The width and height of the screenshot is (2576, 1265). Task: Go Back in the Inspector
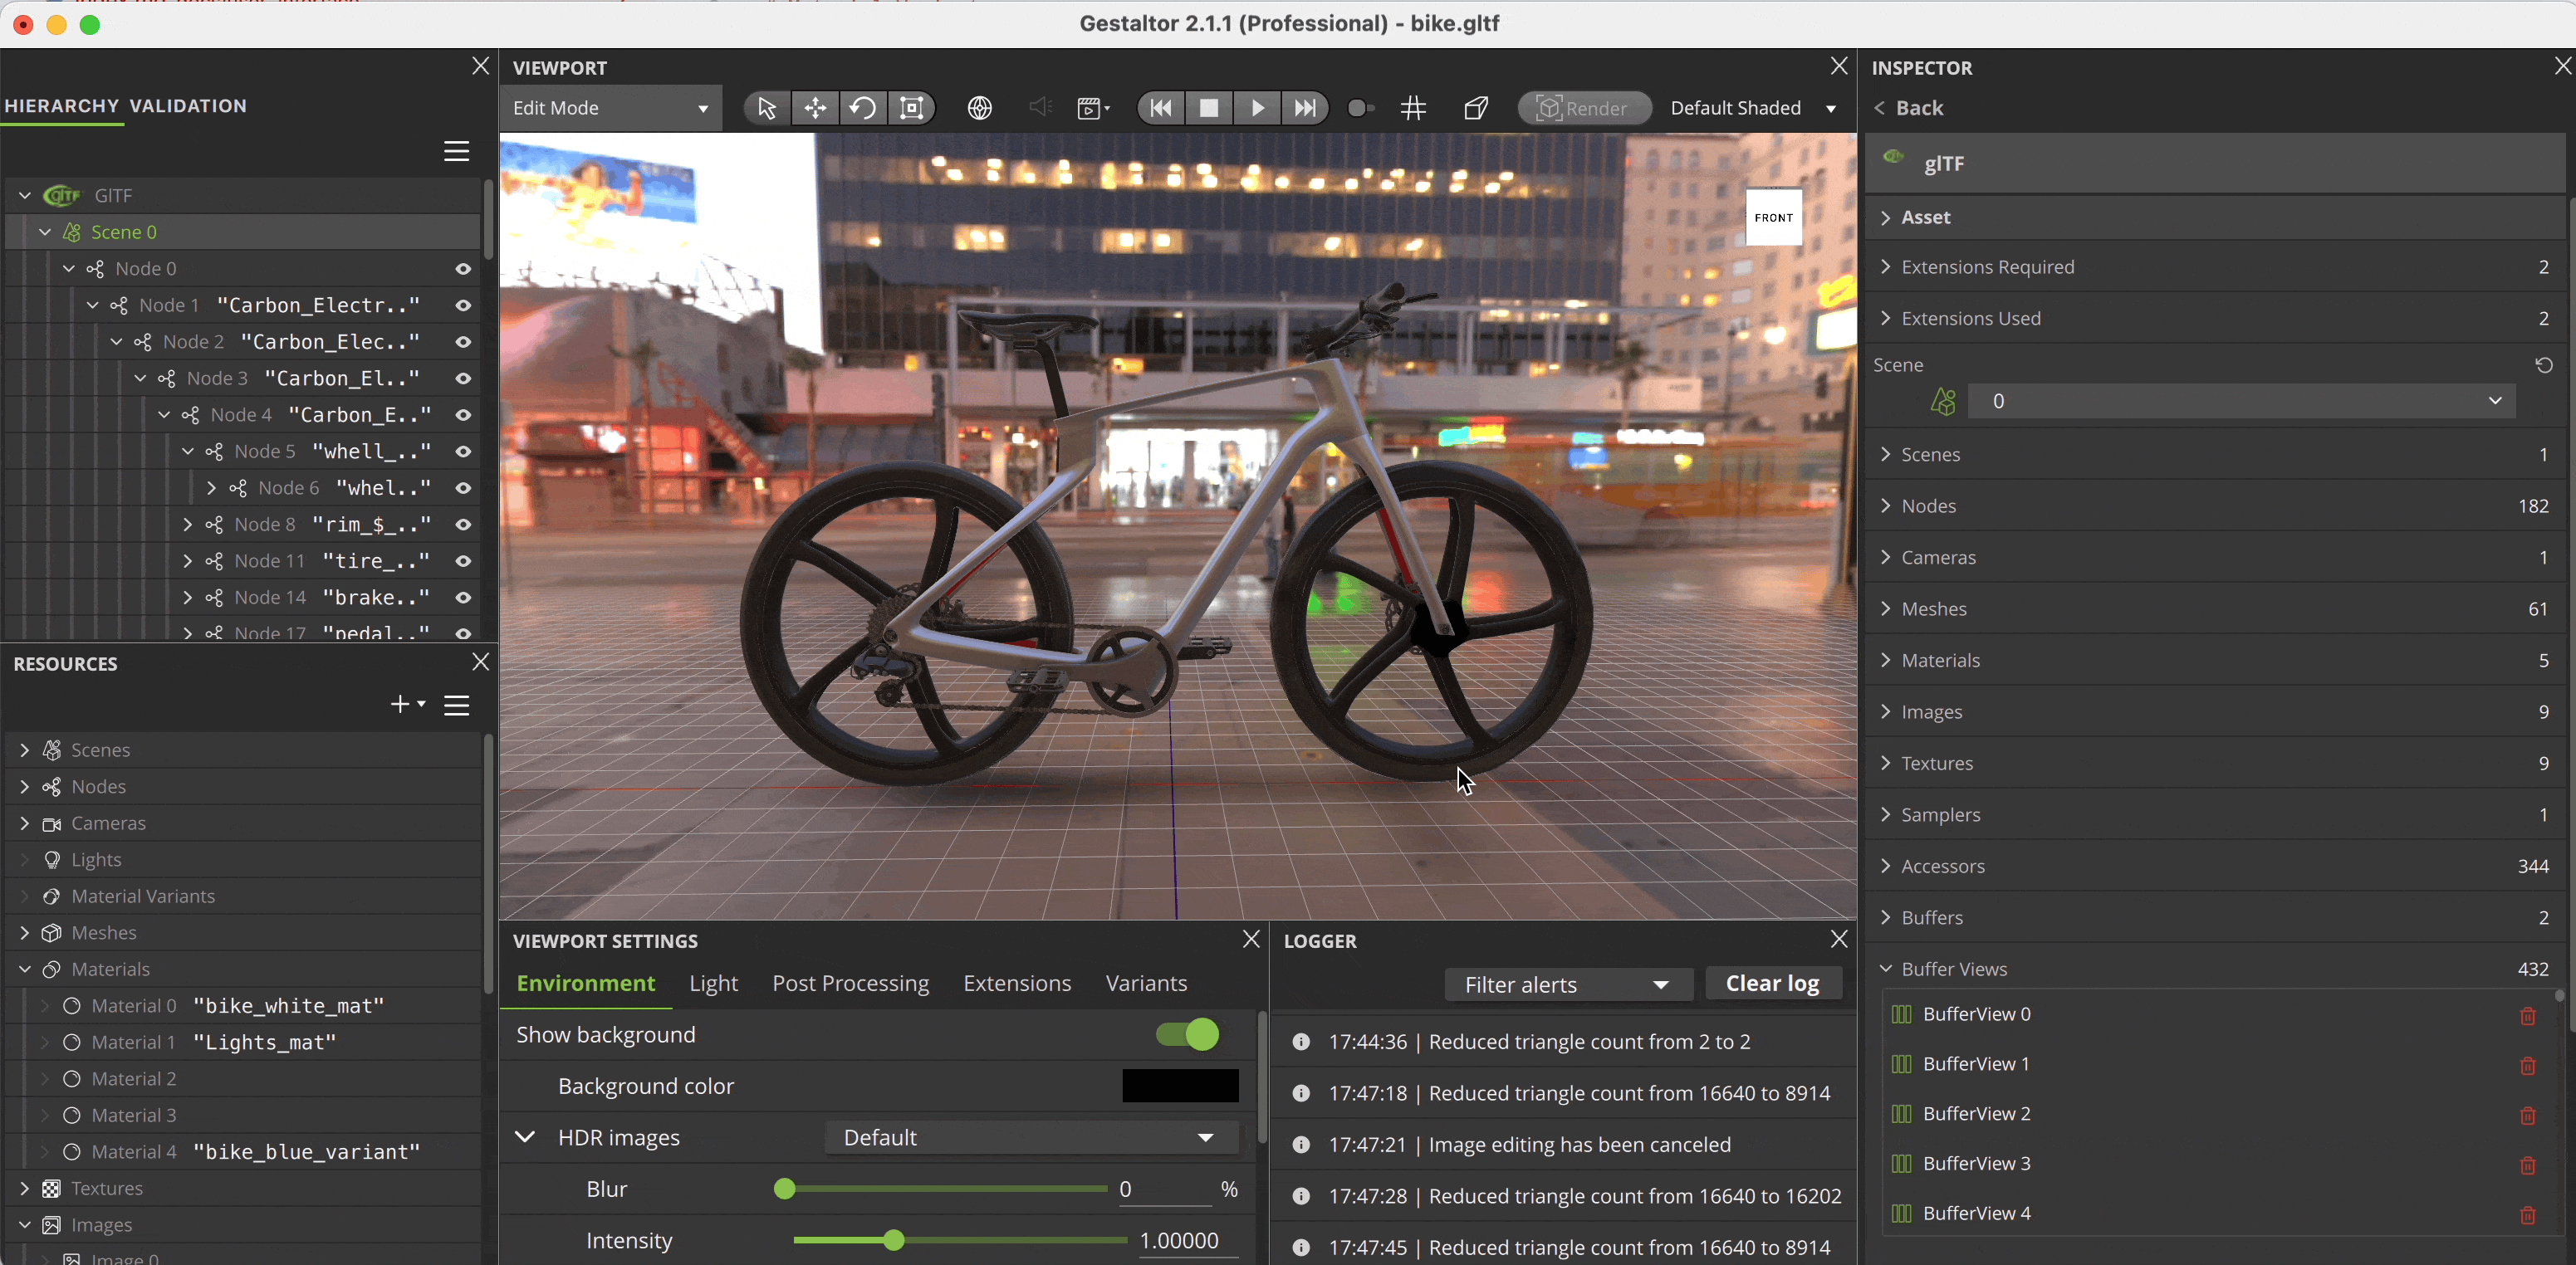point(1908,108)
